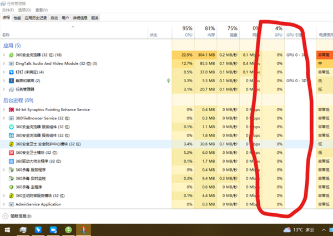
Task: Sort processes by the 4% GPU column
Action: (273, 32)
